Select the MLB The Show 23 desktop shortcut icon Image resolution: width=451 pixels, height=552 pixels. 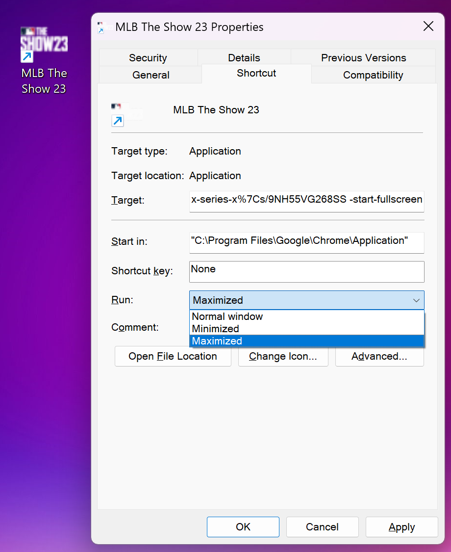pos(44,44)
